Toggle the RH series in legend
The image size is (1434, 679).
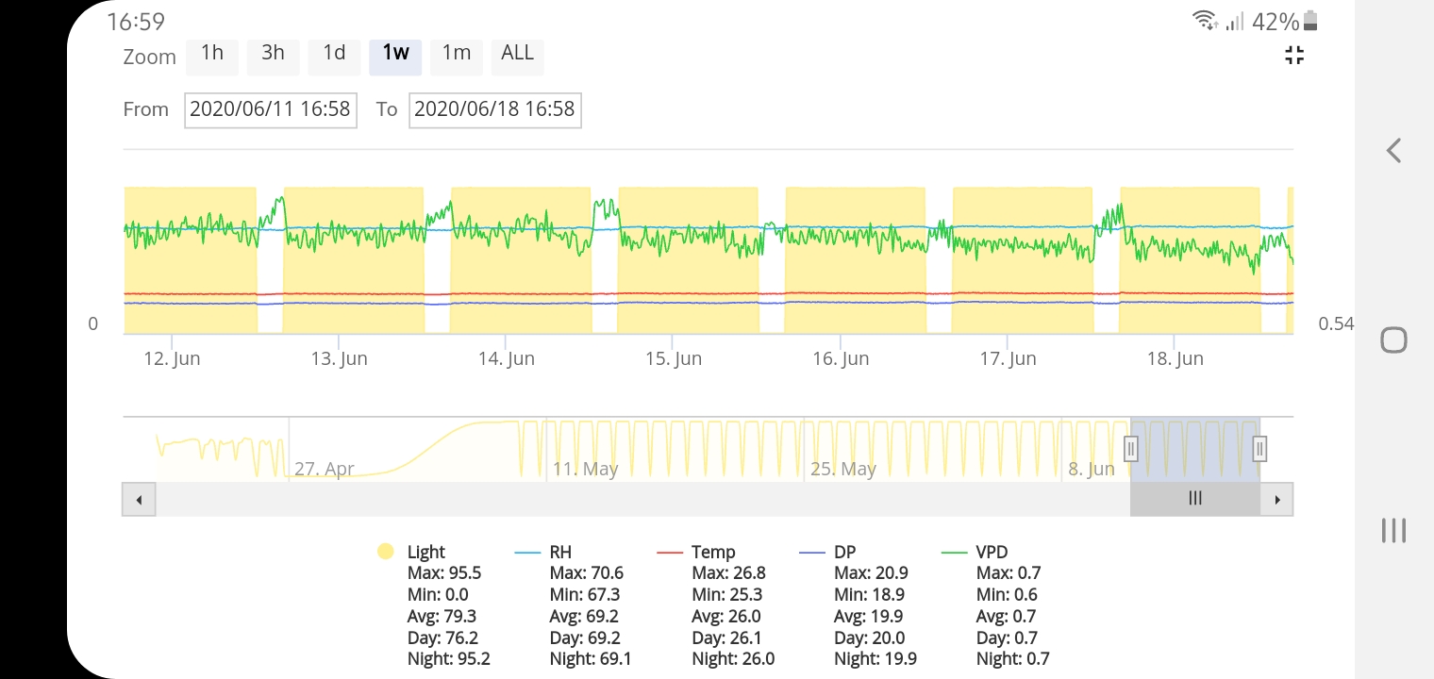pos(560,553)
